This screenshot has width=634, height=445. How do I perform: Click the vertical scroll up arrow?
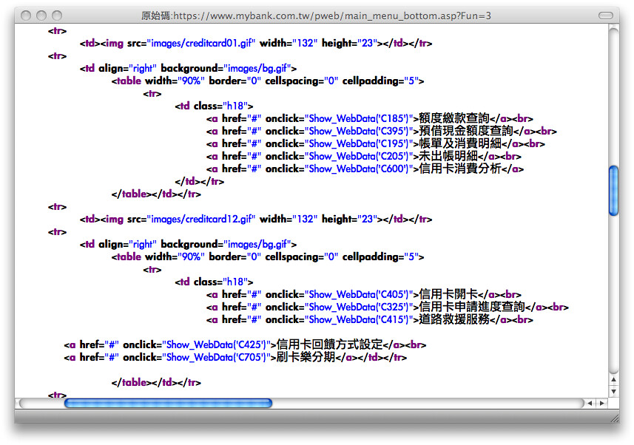click(x=613, y=380)
